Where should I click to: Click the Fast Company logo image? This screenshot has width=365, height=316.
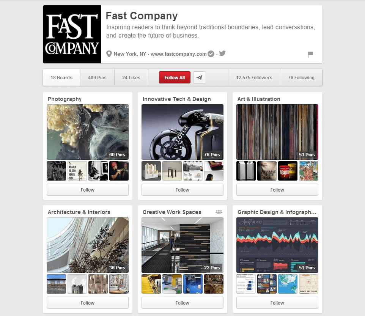click(72, 35)
